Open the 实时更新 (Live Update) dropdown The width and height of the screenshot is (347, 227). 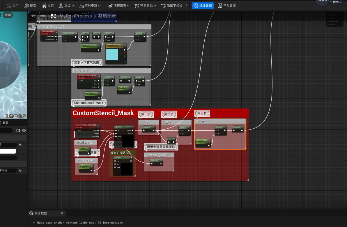pos(90,6)
